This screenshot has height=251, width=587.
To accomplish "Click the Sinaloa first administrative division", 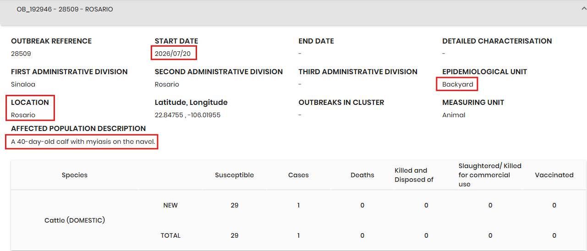I will pos(23,84).
